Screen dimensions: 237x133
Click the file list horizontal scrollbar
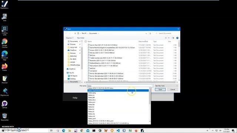(x=130, y=82)
